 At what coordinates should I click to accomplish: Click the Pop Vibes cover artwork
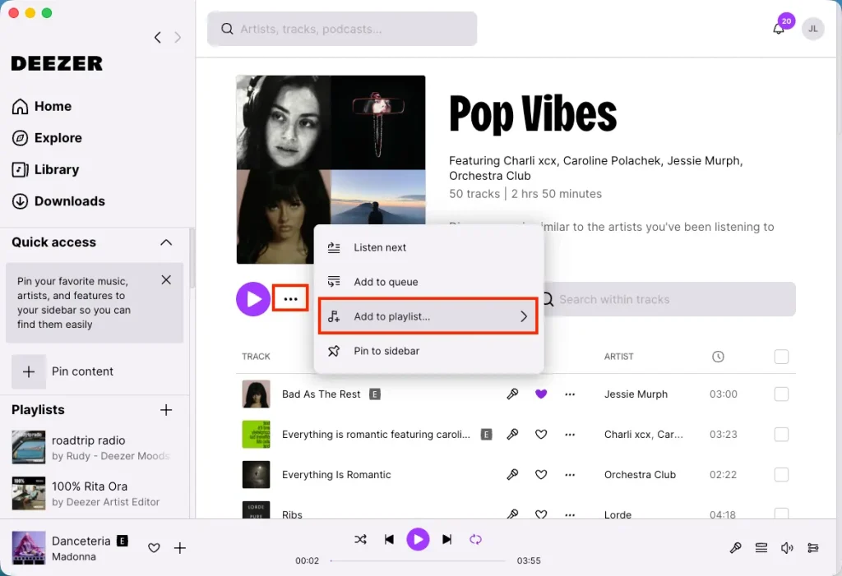click(x=331, y=169)
